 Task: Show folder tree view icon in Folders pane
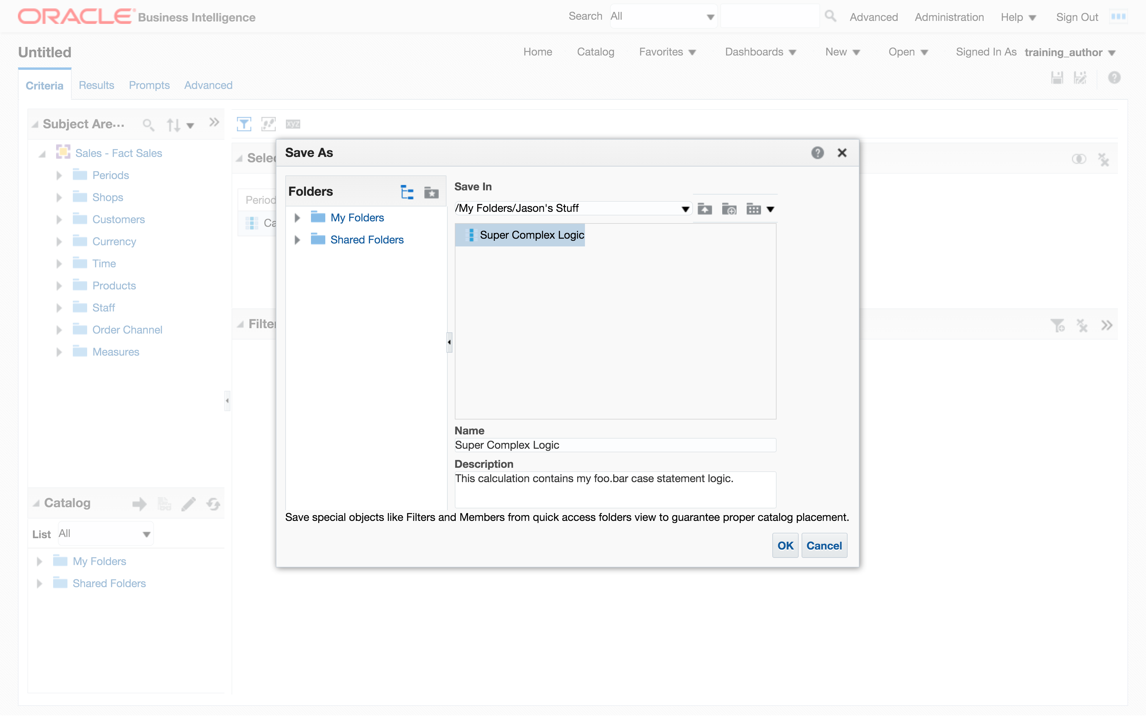click(407, 192)
